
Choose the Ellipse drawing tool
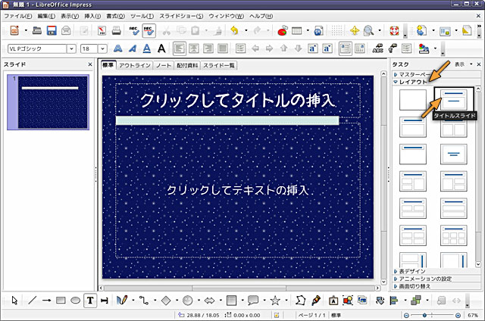pos(75,301)
